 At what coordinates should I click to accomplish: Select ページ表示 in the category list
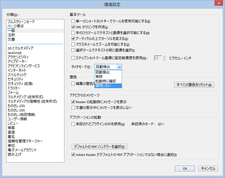(16, 26)
